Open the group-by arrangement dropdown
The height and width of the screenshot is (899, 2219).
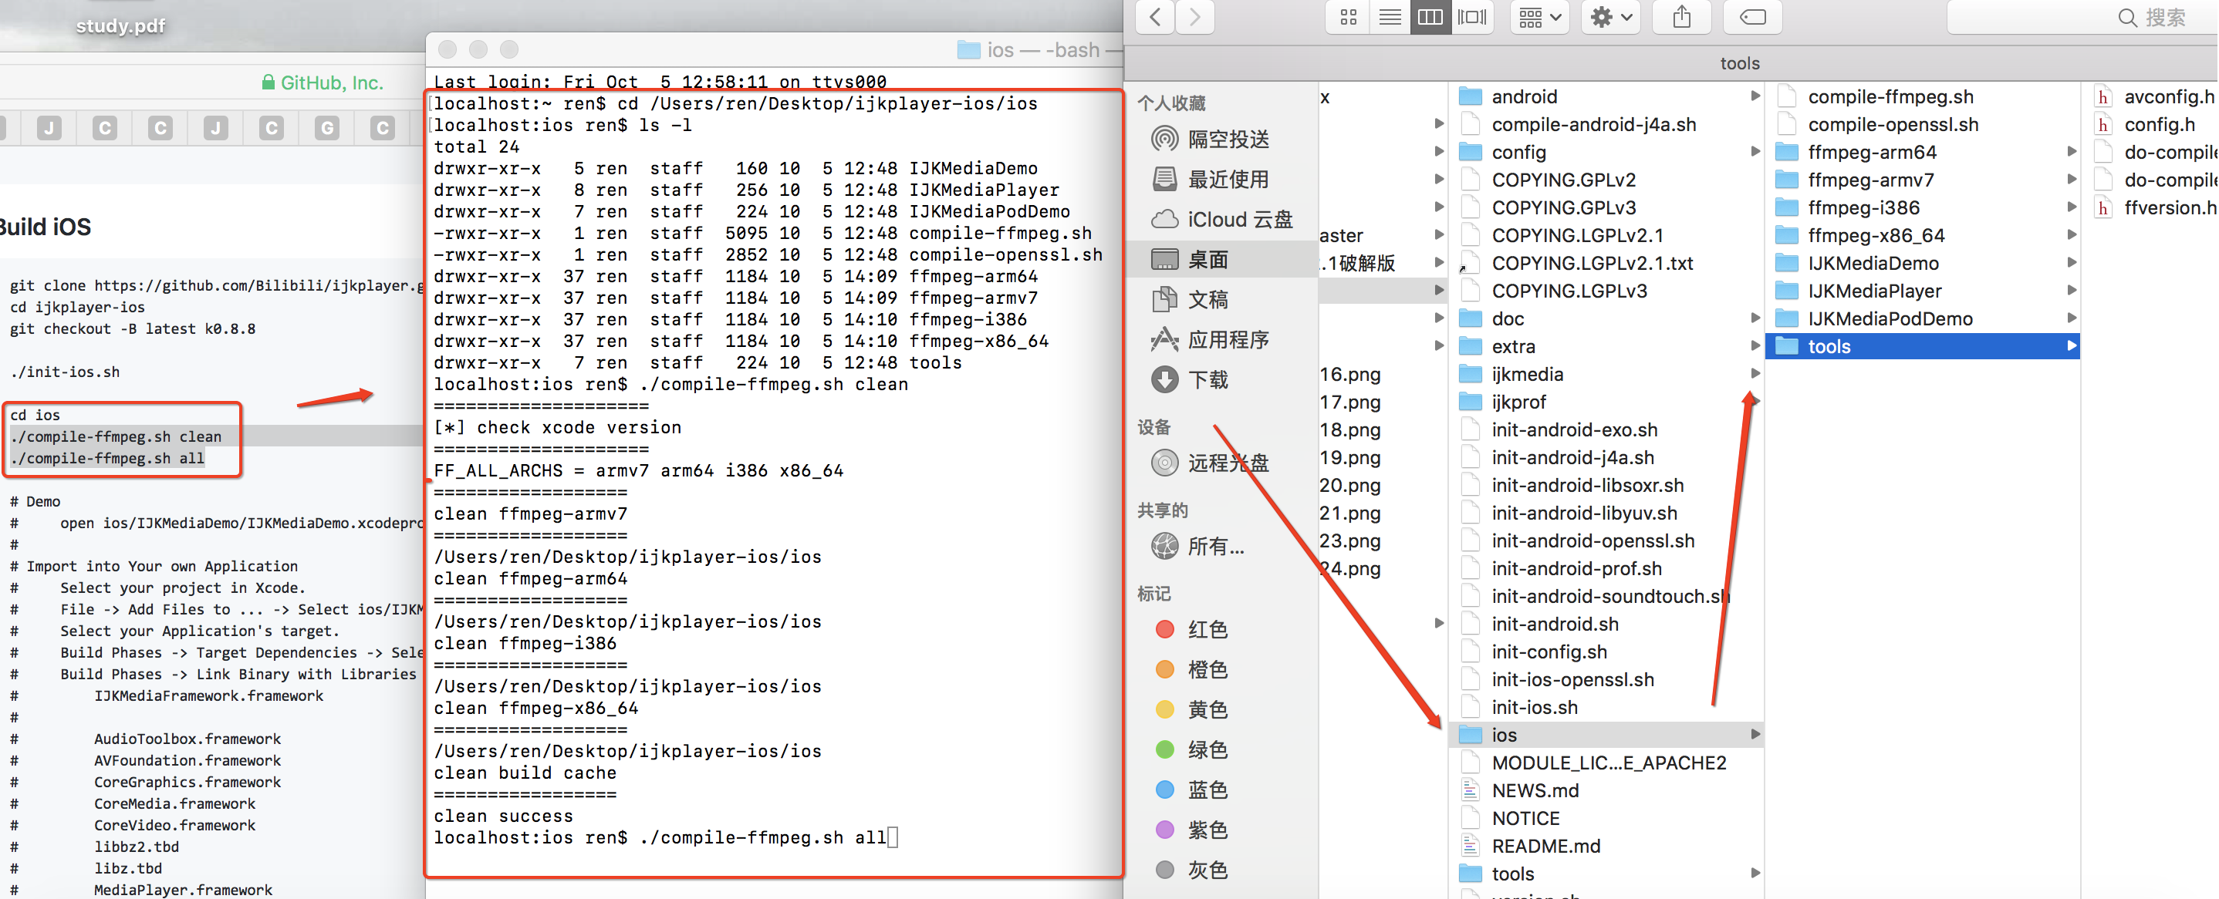pyautogui.click(x=1539, y=17)
